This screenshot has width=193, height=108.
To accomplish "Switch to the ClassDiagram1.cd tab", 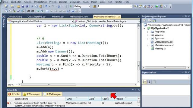I will pos(37,17).
